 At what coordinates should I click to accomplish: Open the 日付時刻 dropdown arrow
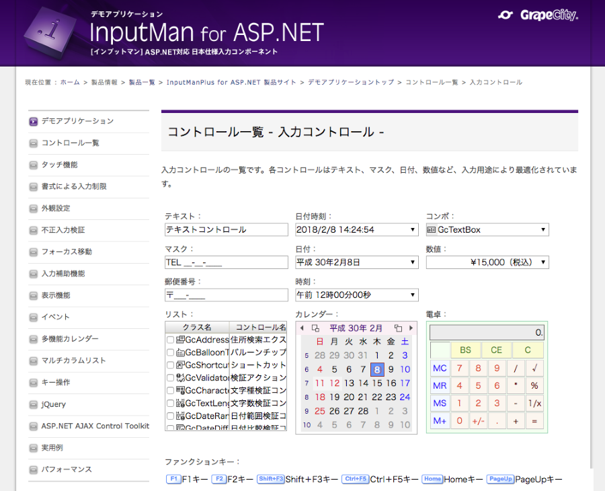[x=413, y=229]
